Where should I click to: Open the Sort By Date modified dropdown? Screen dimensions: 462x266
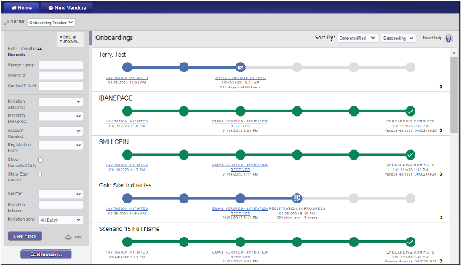[357, 39]
